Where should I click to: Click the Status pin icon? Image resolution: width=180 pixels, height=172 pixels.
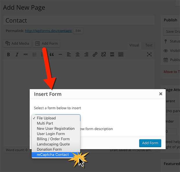coord(165,41)
